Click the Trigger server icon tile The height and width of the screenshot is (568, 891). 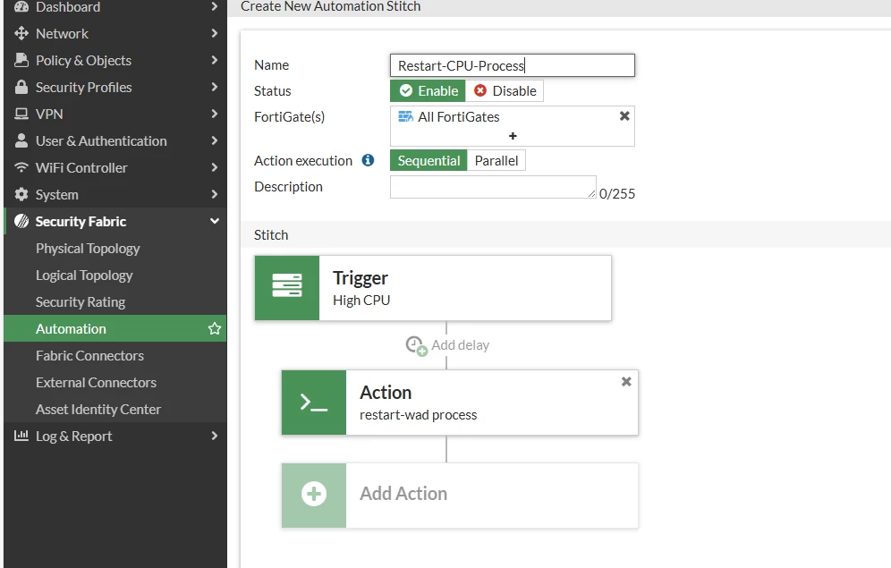[287, 288]
